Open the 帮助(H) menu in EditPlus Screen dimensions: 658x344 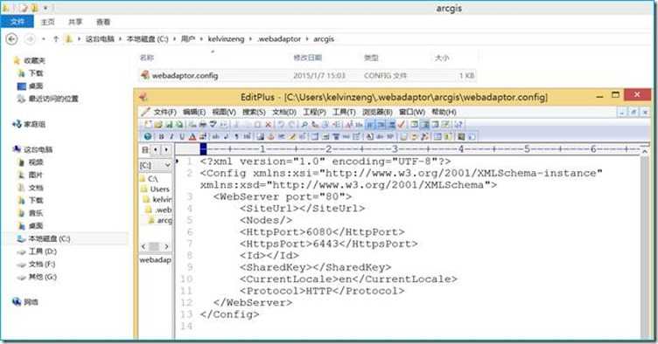(444, 112)
